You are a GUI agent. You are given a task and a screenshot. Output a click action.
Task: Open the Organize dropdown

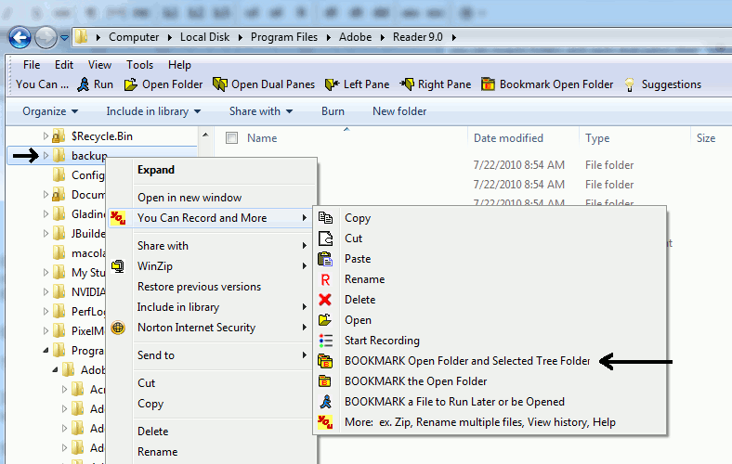(50, 111)
